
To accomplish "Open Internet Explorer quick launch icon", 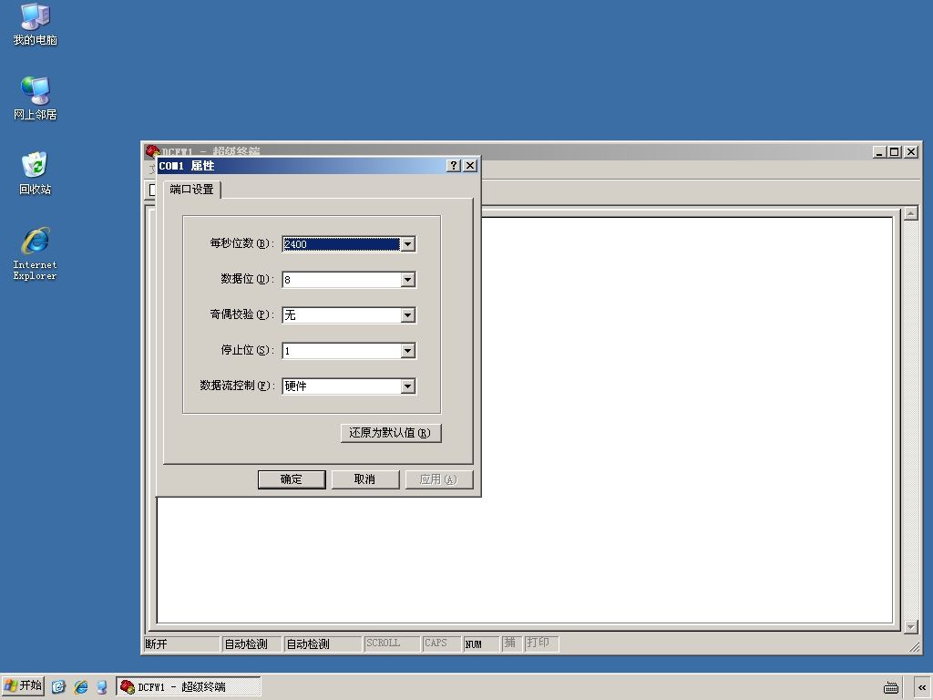I will pyautogui.click(x=81, y=687).
